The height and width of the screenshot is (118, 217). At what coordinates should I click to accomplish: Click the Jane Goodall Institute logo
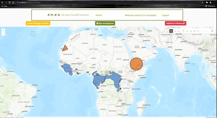[68, 15]
